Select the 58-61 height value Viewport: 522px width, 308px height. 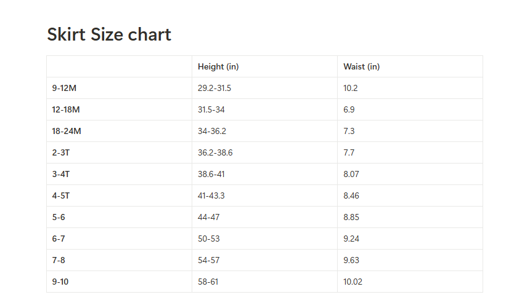coord(208,282)
